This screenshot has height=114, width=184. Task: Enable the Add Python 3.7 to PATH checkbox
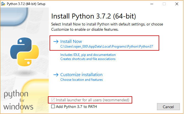click(53, 107)
